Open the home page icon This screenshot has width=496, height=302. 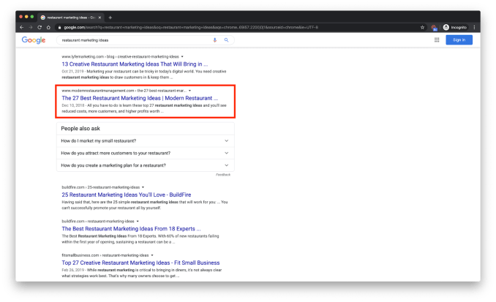pos(48,28)
